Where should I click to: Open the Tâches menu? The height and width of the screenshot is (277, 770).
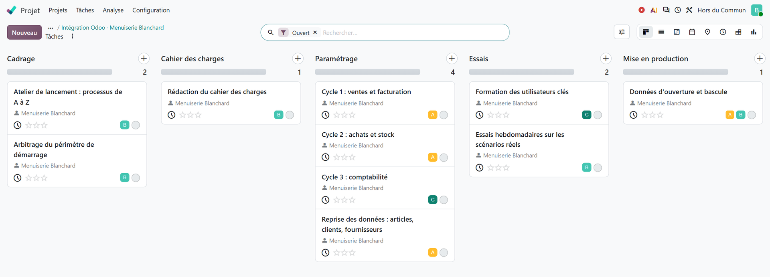coord(85,10)
